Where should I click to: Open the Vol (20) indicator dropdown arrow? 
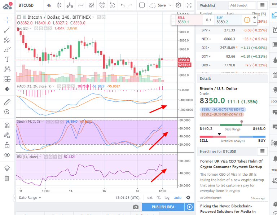31,28
